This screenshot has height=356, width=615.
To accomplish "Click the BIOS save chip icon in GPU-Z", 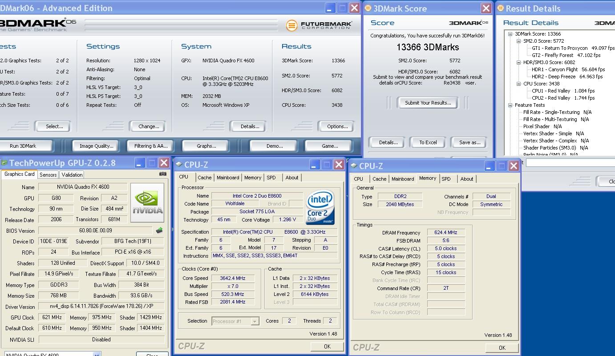I will pos(159,231).
